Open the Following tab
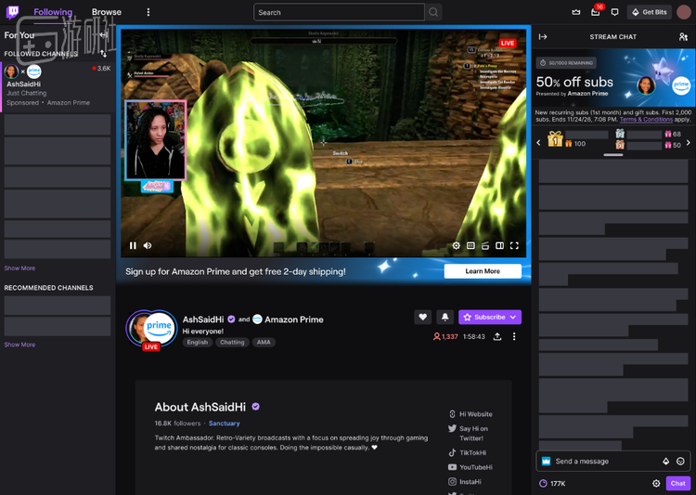Image resolution: width=696 pixels, height=495 pixels. pyautogui.click(x=53, y=12)
